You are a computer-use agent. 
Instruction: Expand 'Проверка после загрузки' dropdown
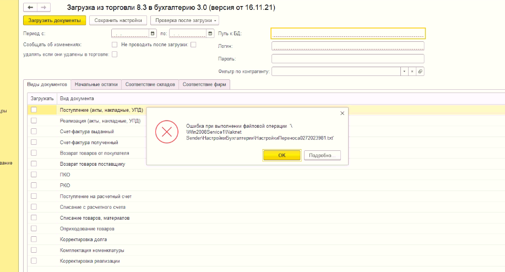click(184, 20)
